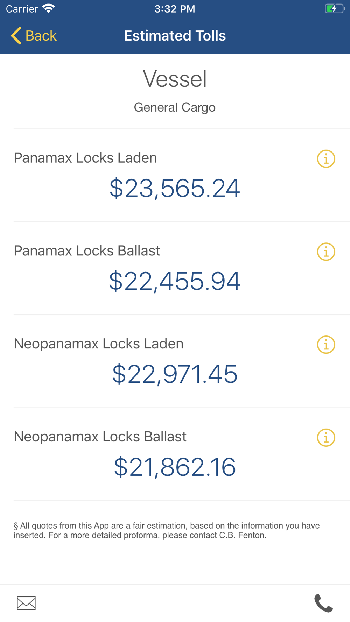Tap the email envelope icon
This screenshot has height=622, width=350.
click(26, 603)
